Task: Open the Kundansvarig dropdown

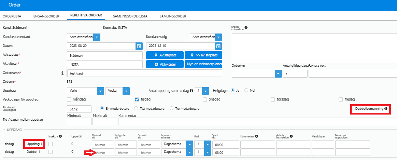Action: click(218, 37)
